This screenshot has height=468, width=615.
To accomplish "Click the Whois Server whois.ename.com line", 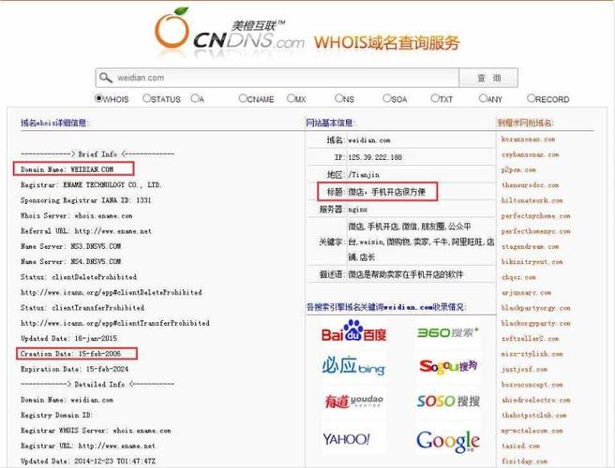I will click(x=76, y=216).
